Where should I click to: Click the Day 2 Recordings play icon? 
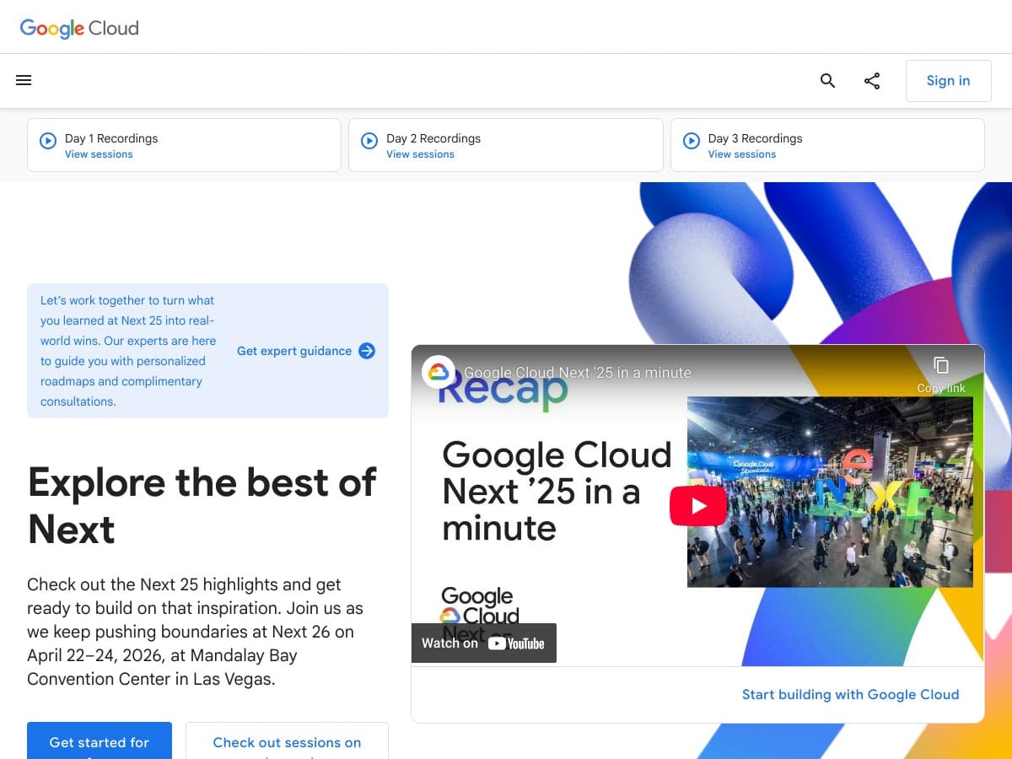tap(369, 141)
